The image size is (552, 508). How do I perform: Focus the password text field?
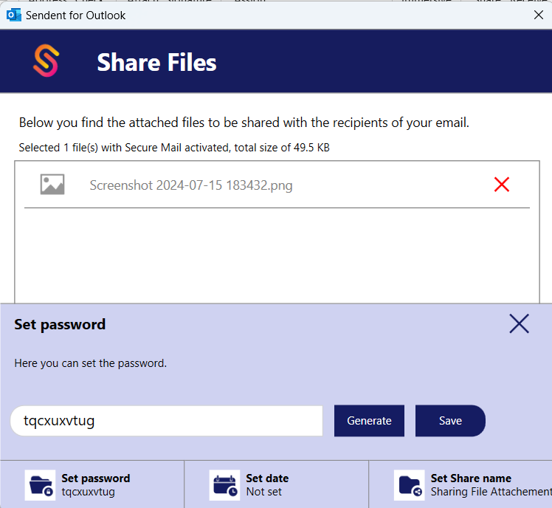[166, 421]
